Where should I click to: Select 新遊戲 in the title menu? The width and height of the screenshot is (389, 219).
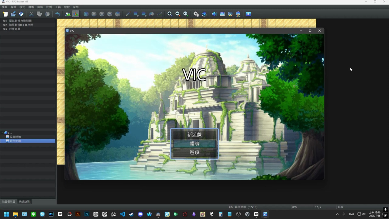(x=194, y=135)
